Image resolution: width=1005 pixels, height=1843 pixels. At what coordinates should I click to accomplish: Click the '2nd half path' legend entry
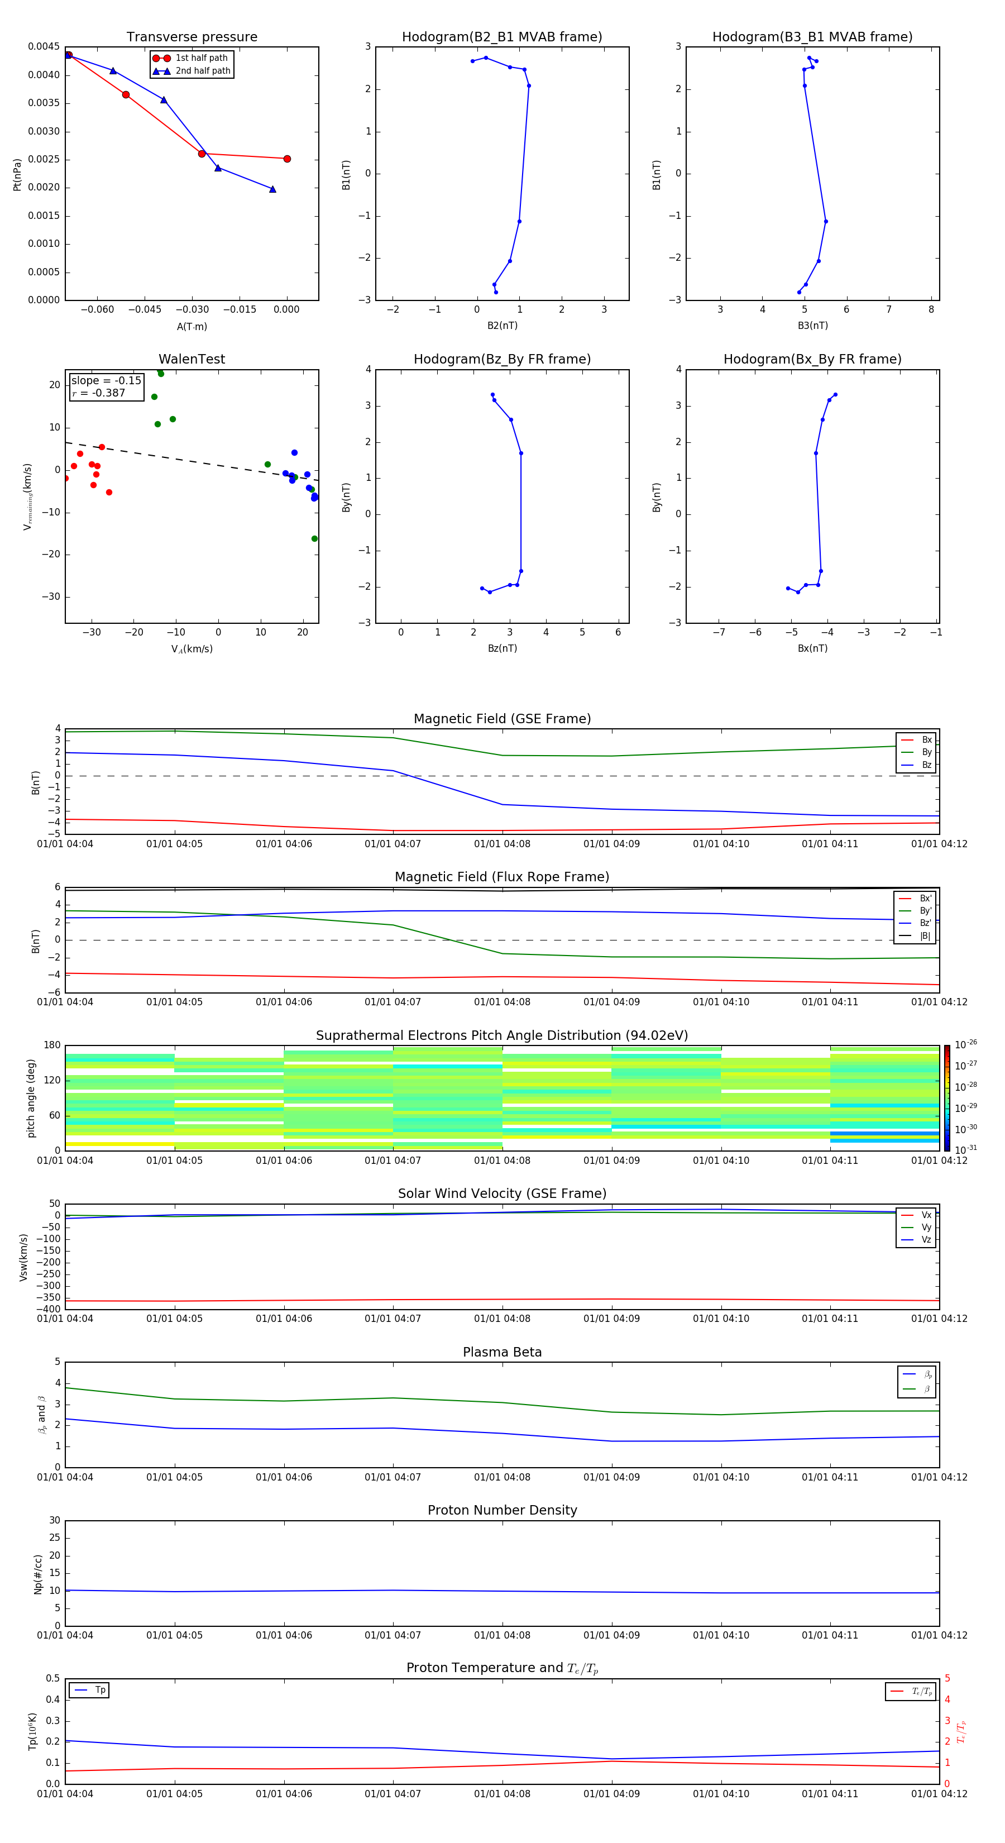pos(191,71)
